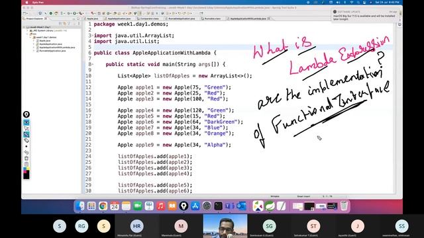Screen dimensions: 424x238
Task: Collapse the src folder node
Action: coord(27,34)
